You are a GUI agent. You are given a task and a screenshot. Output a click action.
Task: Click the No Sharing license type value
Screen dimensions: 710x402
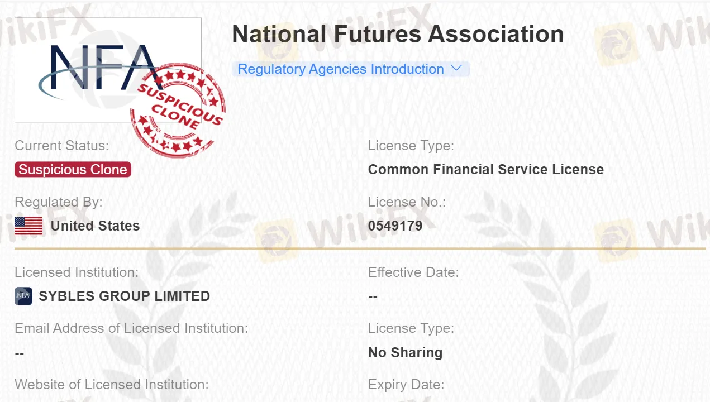pos(405,352)
